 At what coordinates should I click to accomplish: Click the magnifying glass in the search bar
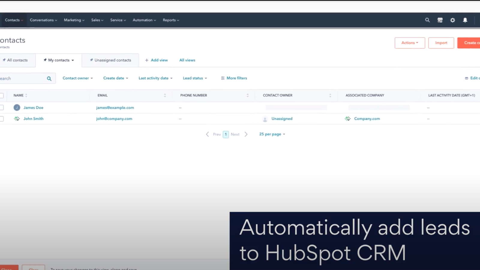tap(49, 78)
